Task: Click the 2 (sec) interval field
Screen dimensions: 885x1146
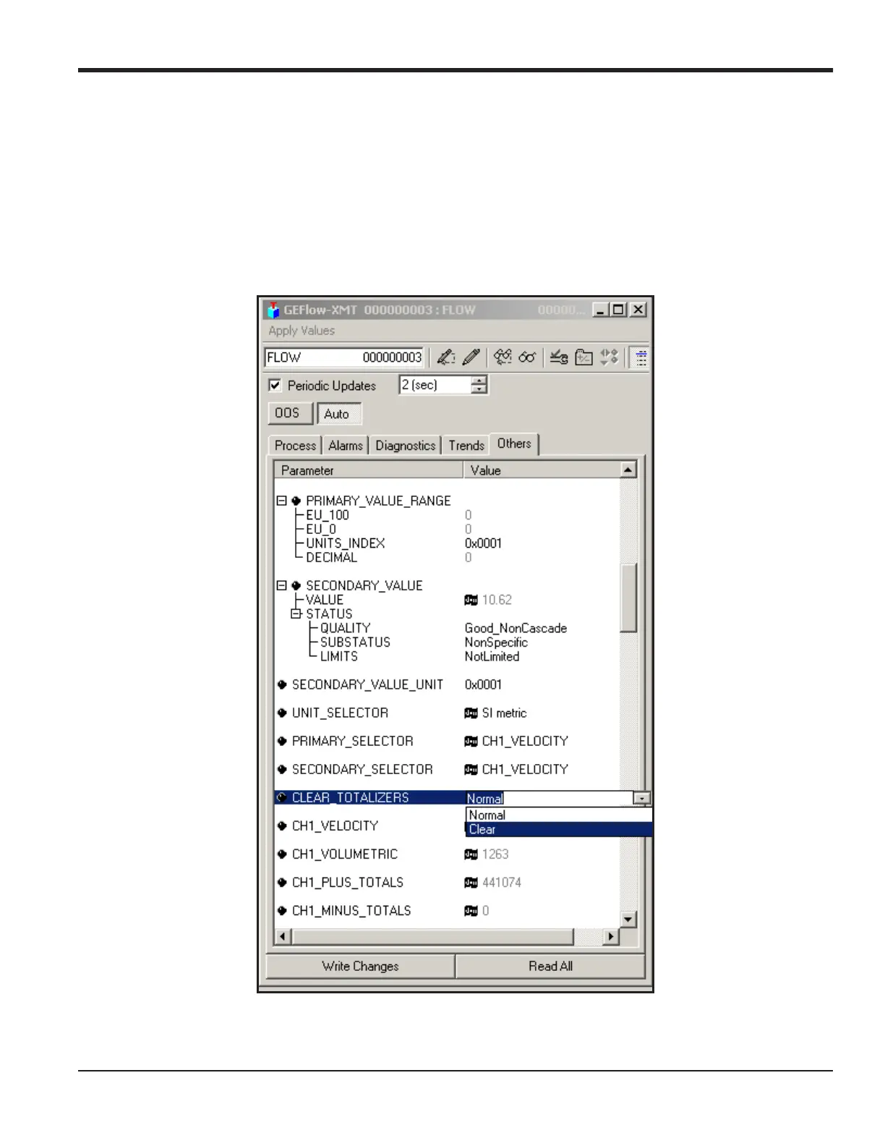Action: coord(435,385)
